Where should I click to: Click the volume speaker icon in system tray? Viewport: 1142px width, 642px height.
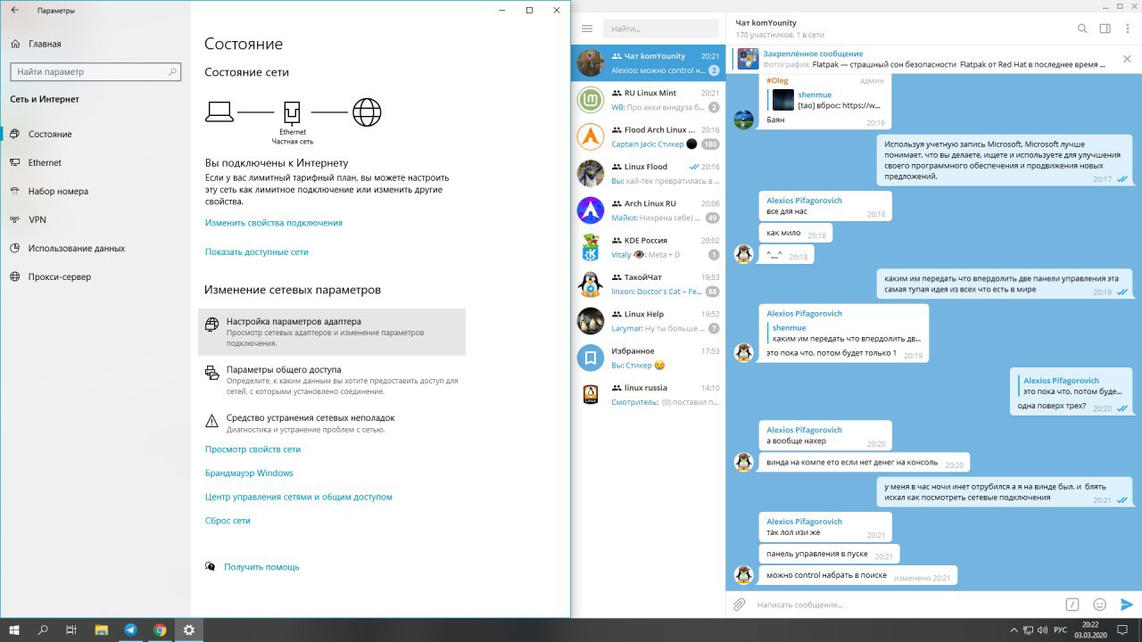pyautogui.click(x=1040, y=630)
